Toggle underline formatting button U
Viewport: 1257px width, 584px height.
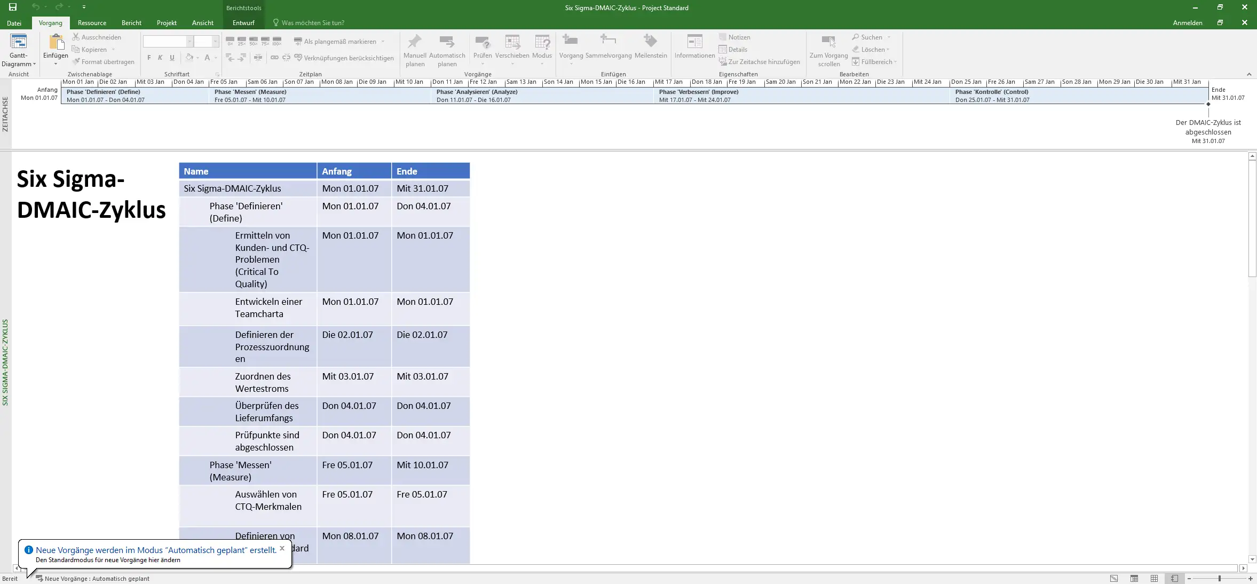click(x=172, y=58)
